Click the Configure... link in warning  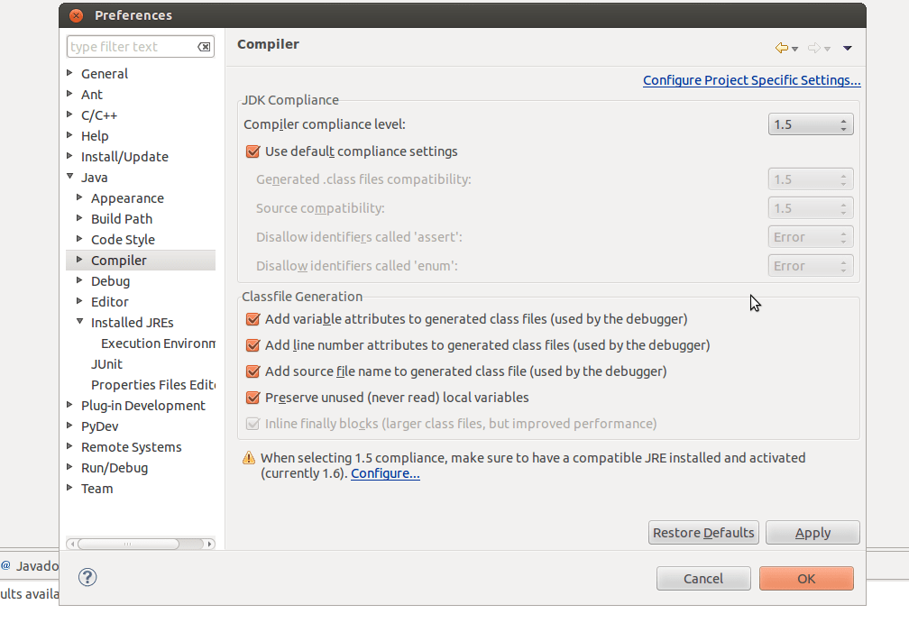pyautogui.click(x=386, y=473)
